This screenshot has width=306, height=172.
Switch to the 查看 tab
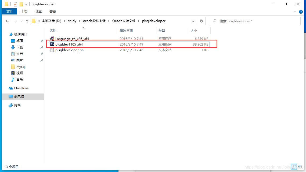pyautogui.click(x=52, y=12)
